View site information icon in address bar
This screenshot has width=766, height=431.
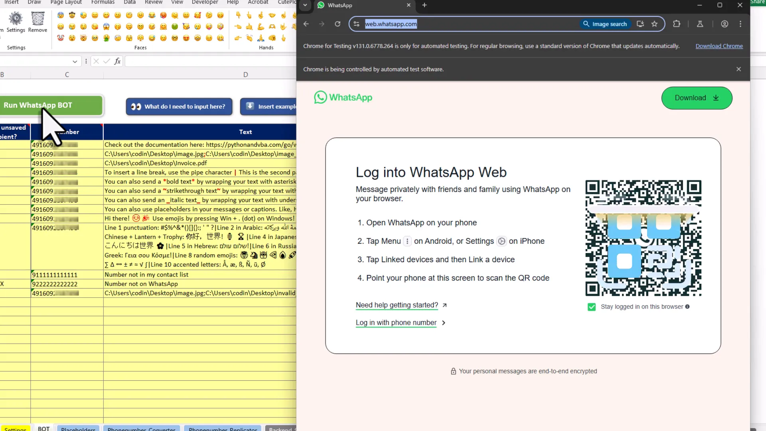click(x=357, y=24)
